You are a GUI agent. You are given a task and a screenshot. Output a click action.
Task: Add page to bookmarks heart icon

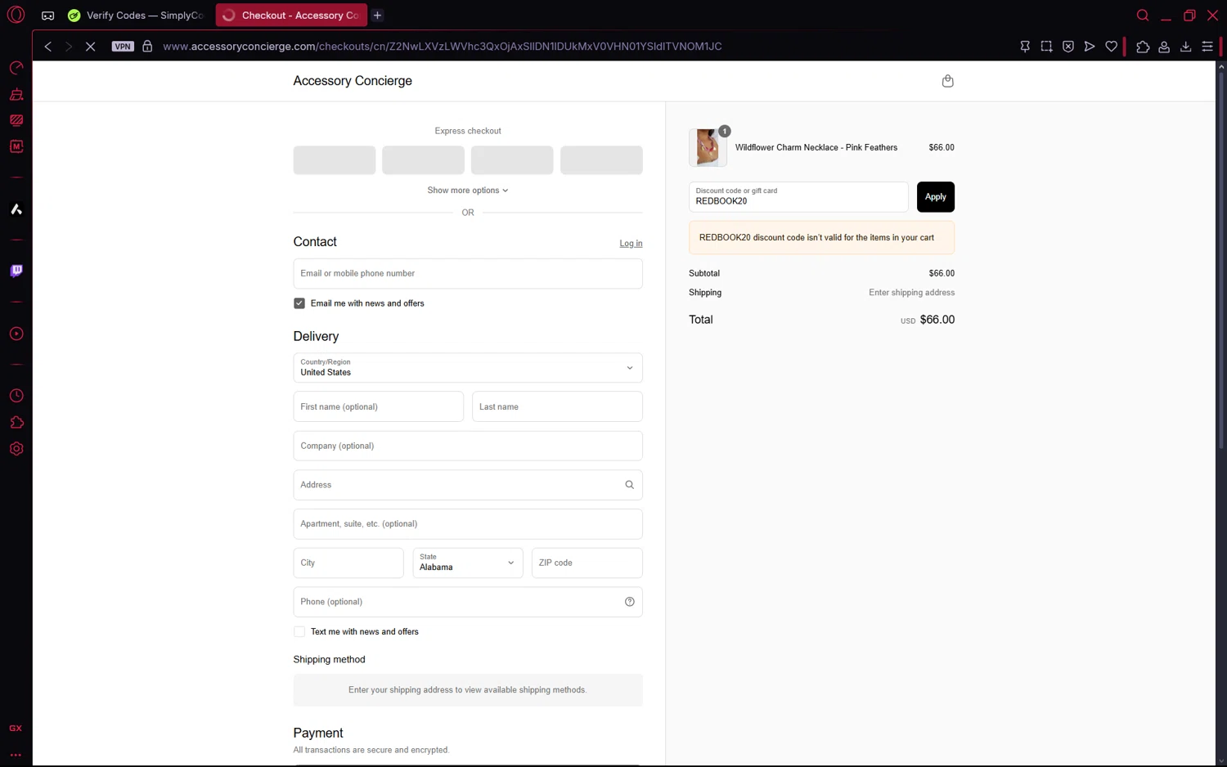click(x=1111, y=47)
